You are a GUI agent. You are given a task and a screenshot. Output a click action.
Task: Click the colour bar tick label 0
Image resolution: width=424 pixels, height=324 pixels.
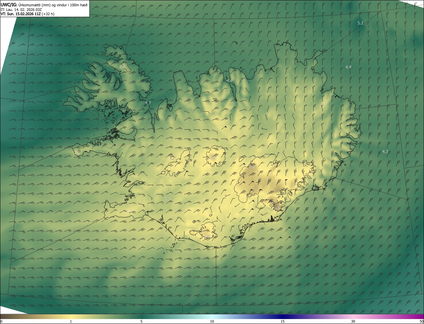(x=1, y=321)
